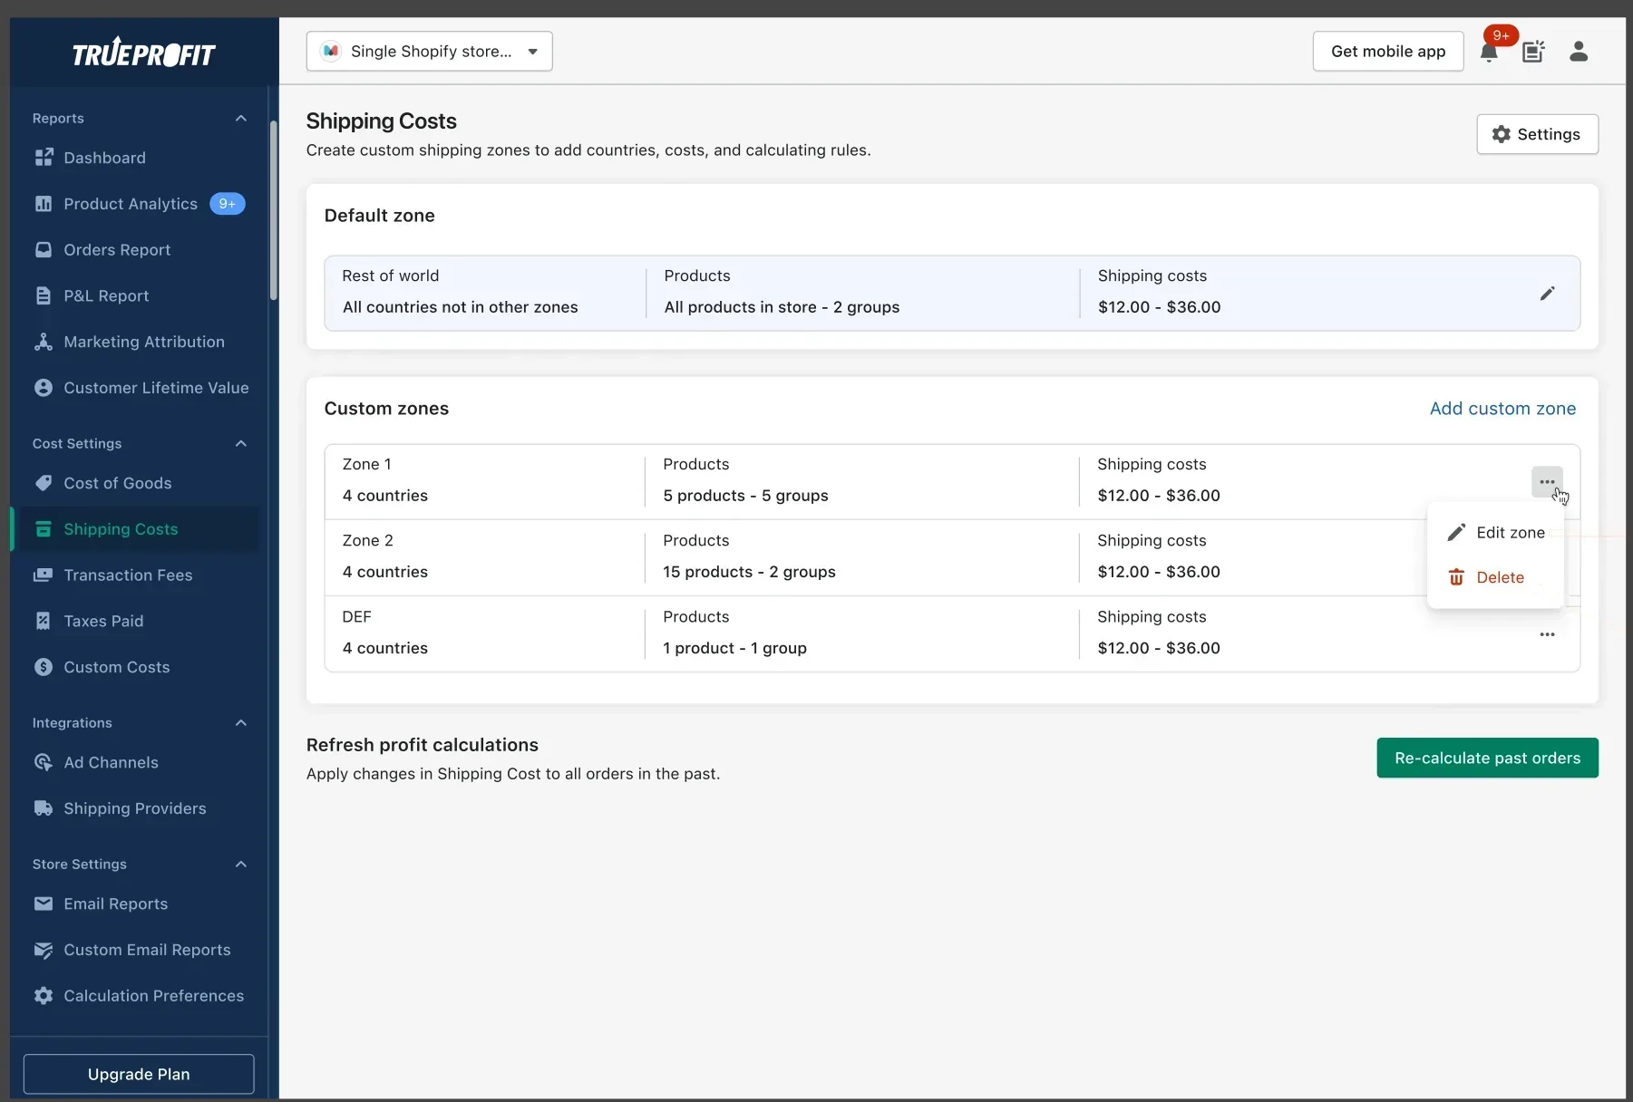Viewport: 1633px width, 1102px height.
Task: Click the Dashboard sidebar icon
Action: coord(44,158)
